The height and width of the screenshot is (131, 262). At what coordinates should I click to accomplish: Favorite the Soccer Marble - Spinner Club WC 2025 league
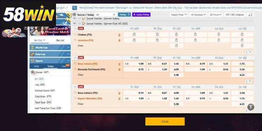pos(80,23)
